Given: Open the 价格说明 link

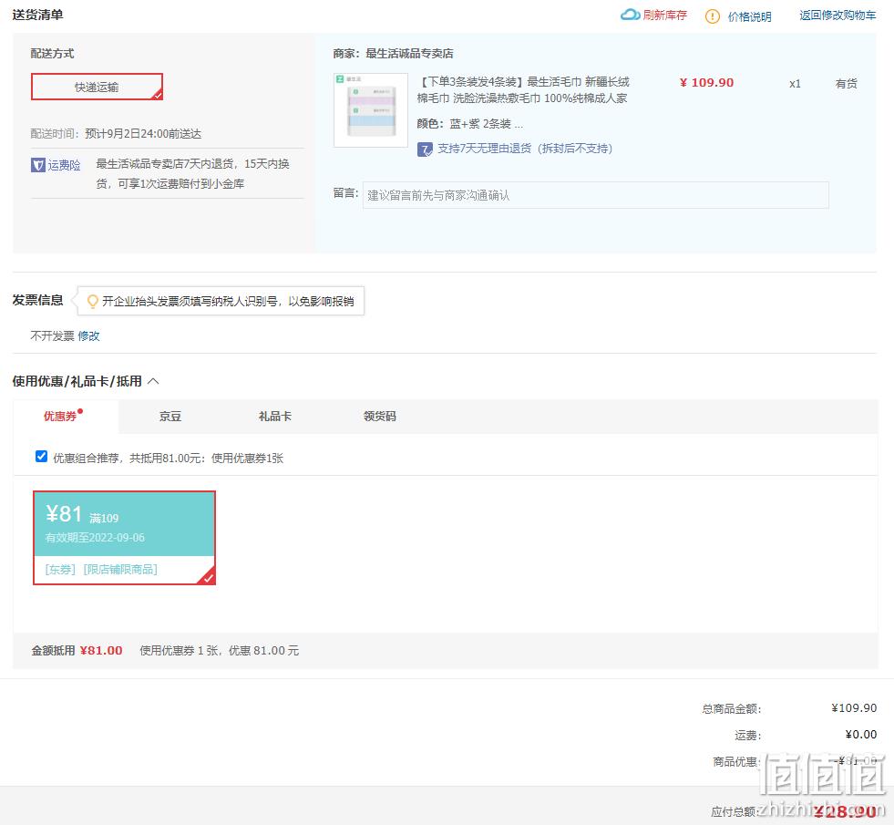Looking at the screenshot, I should point(749,16).
